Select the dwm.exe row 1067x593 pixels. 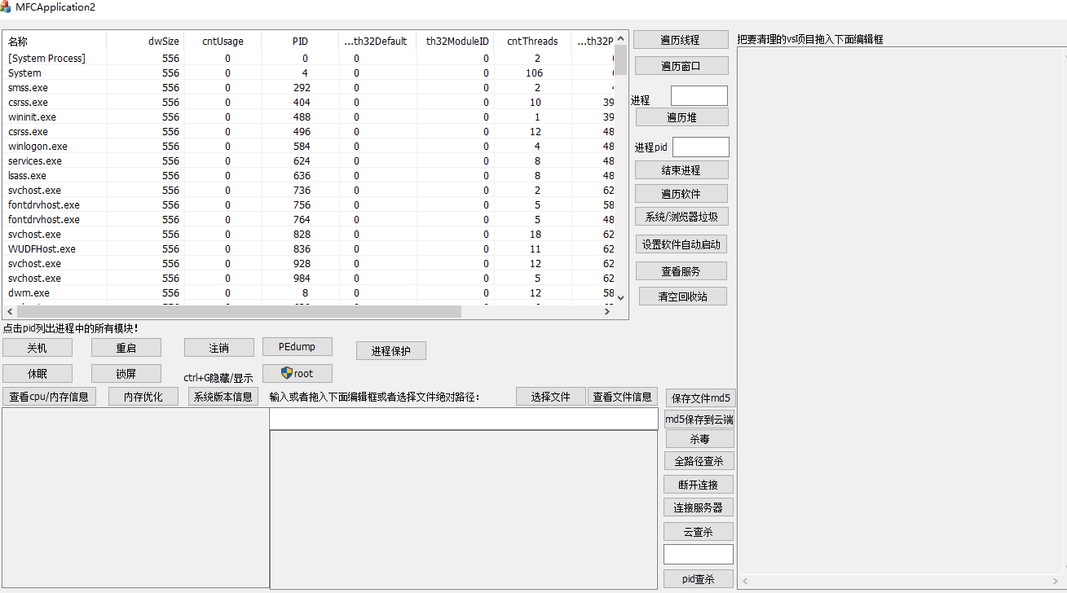(308, 292)
